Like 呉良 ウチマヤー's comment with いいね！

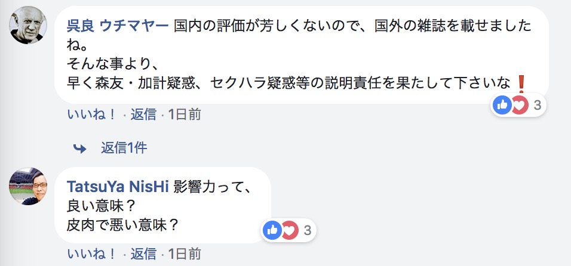click(91, 115)
